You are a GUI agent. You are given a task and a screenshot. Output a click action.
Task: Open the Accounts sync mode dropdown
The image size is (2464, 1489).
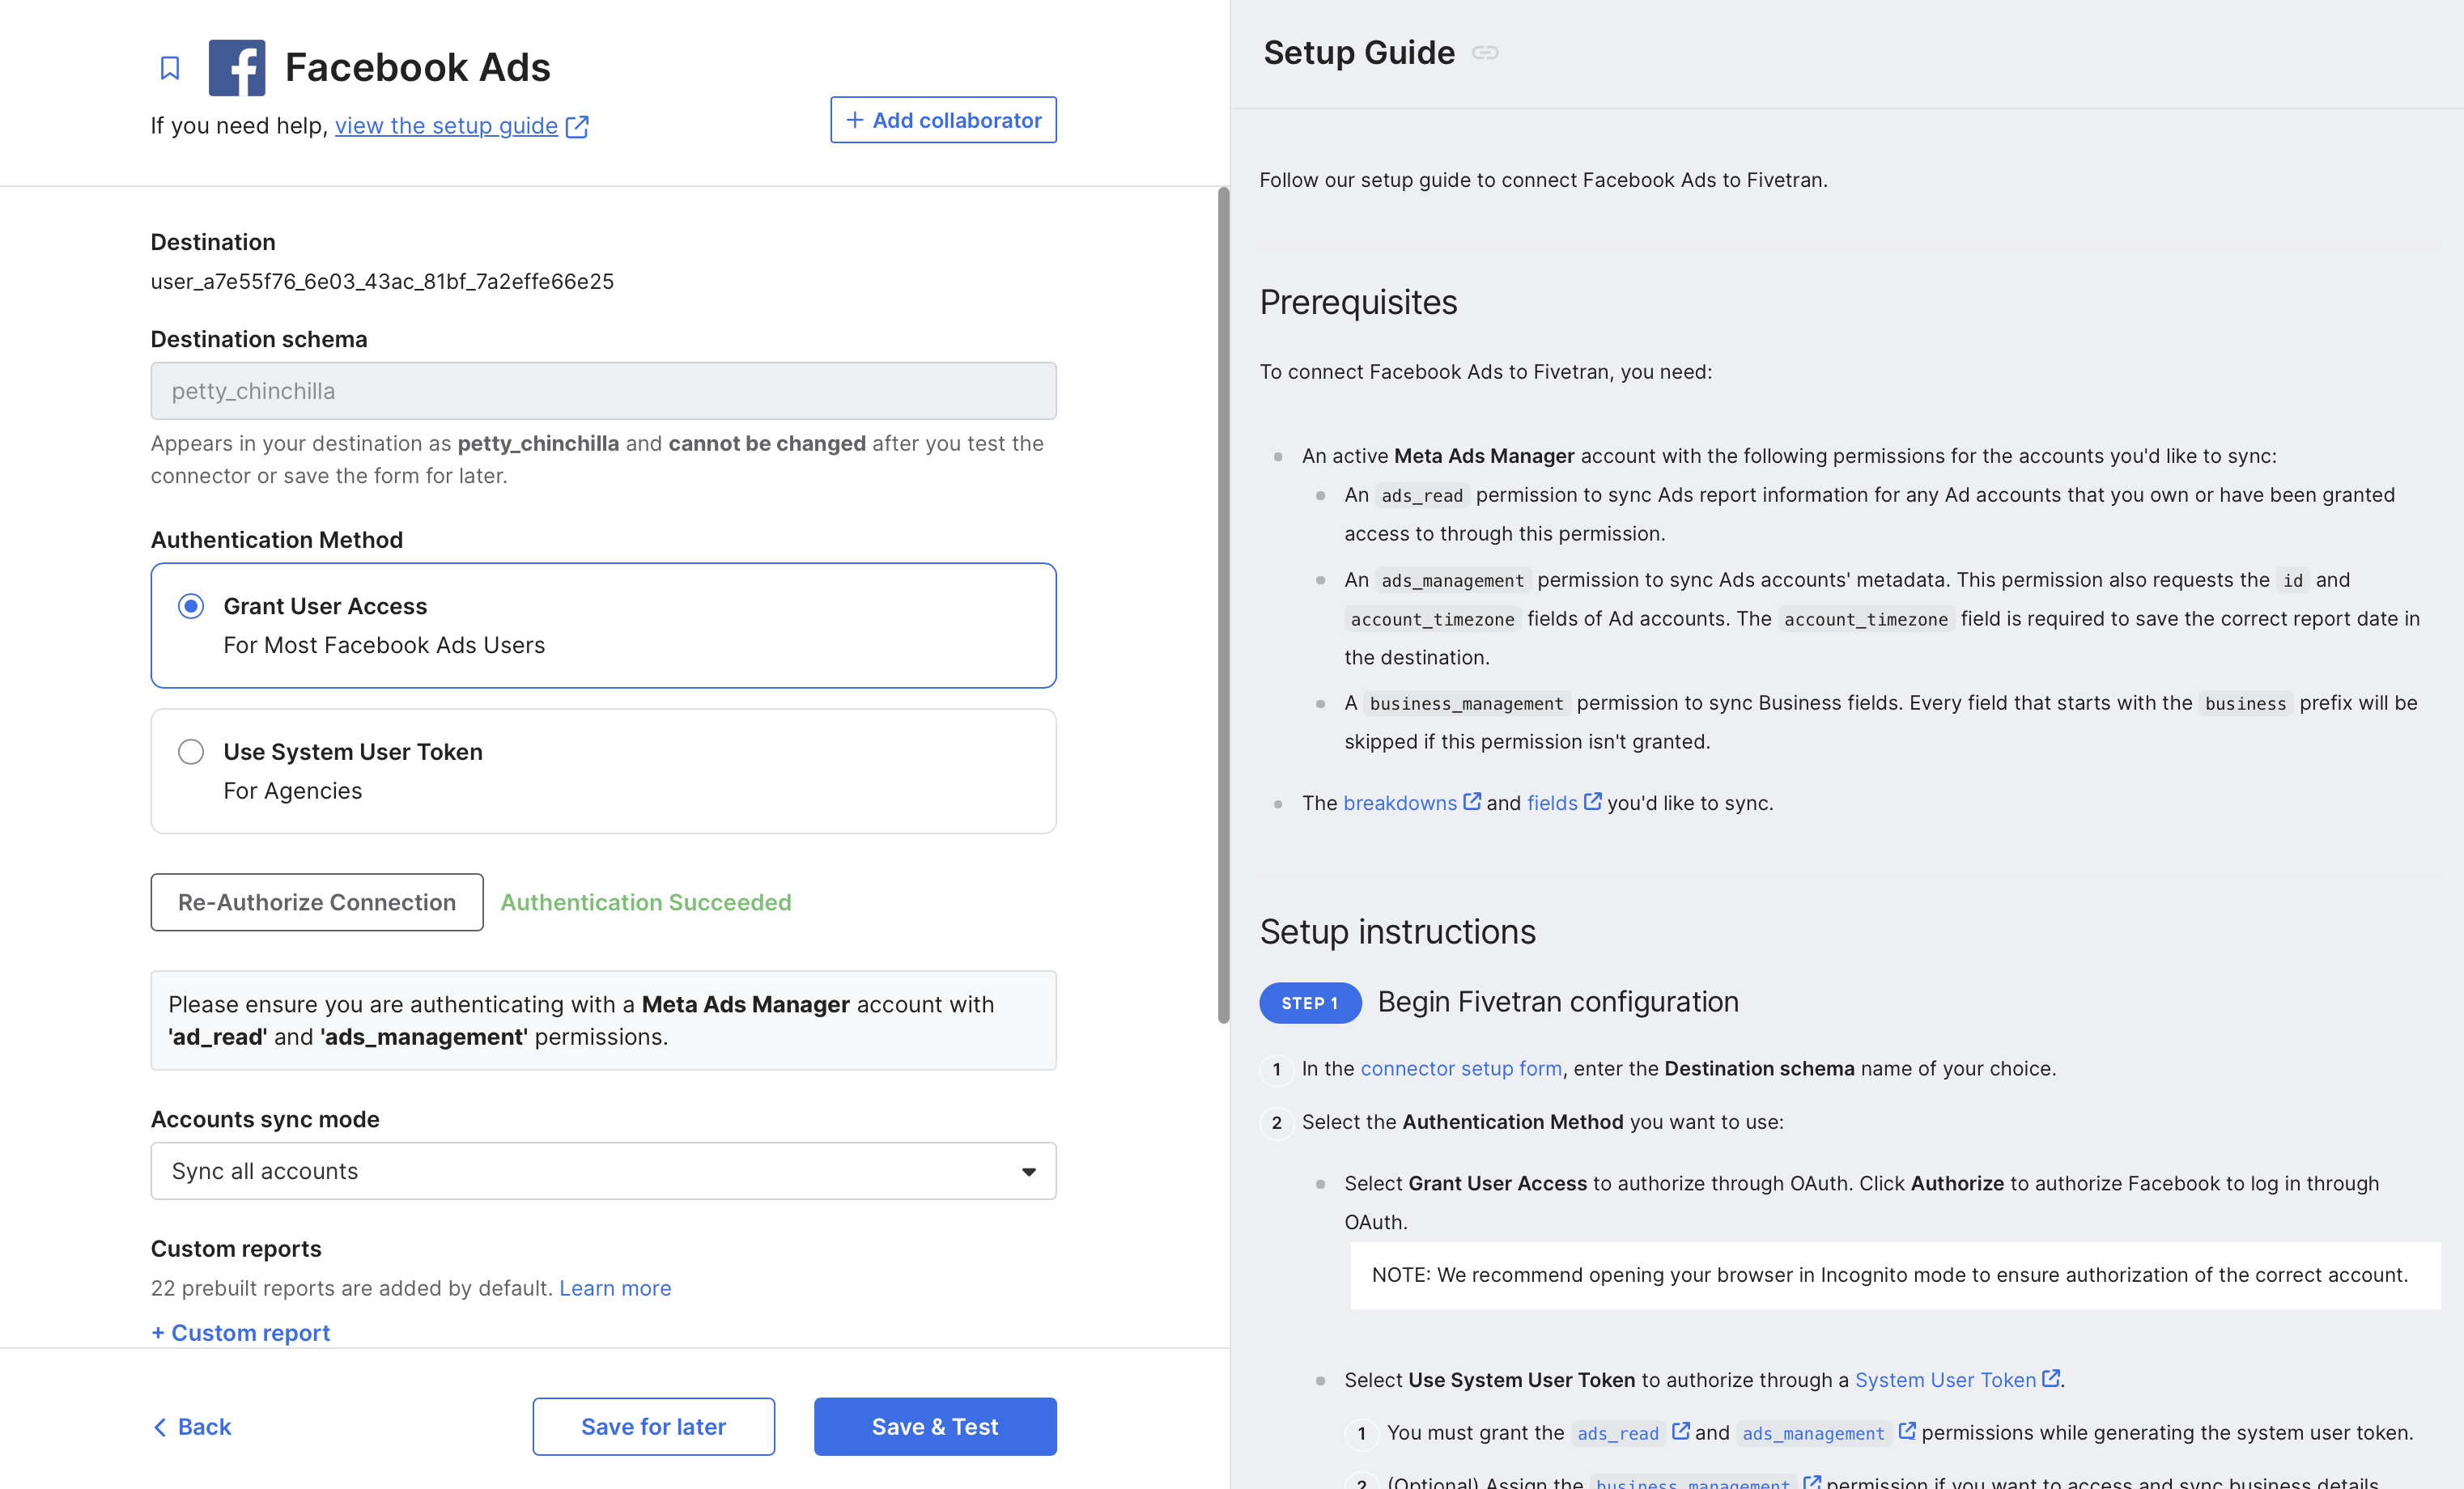point(603,1171)
